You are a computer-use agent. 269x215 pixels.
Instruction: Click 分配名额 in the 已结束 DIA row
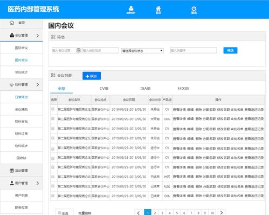(x=209, y=196)
